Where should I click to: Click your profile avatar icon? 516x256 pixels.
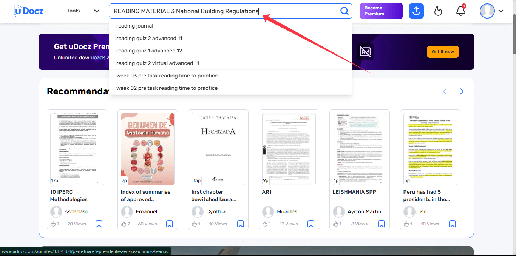[487, 11]
